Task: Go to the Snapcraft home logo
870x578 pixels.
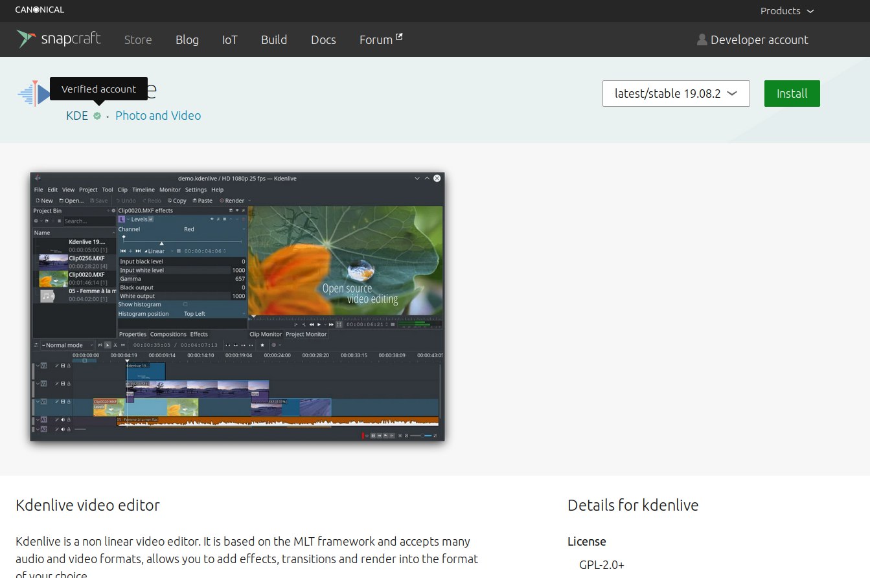Action: pos(59,39)
